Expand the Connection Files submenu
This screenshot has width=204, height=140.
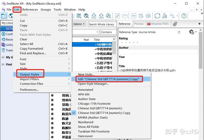[x=42, y=84]
